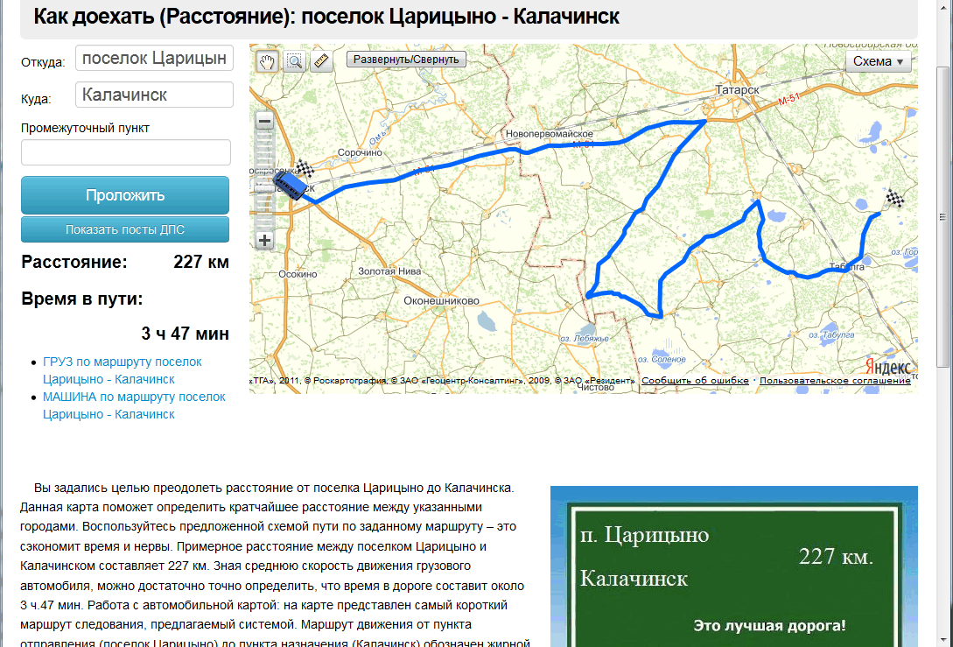The image size is (953, 647).
Task: Click the Осокино map label
Action: coord(298,274)
